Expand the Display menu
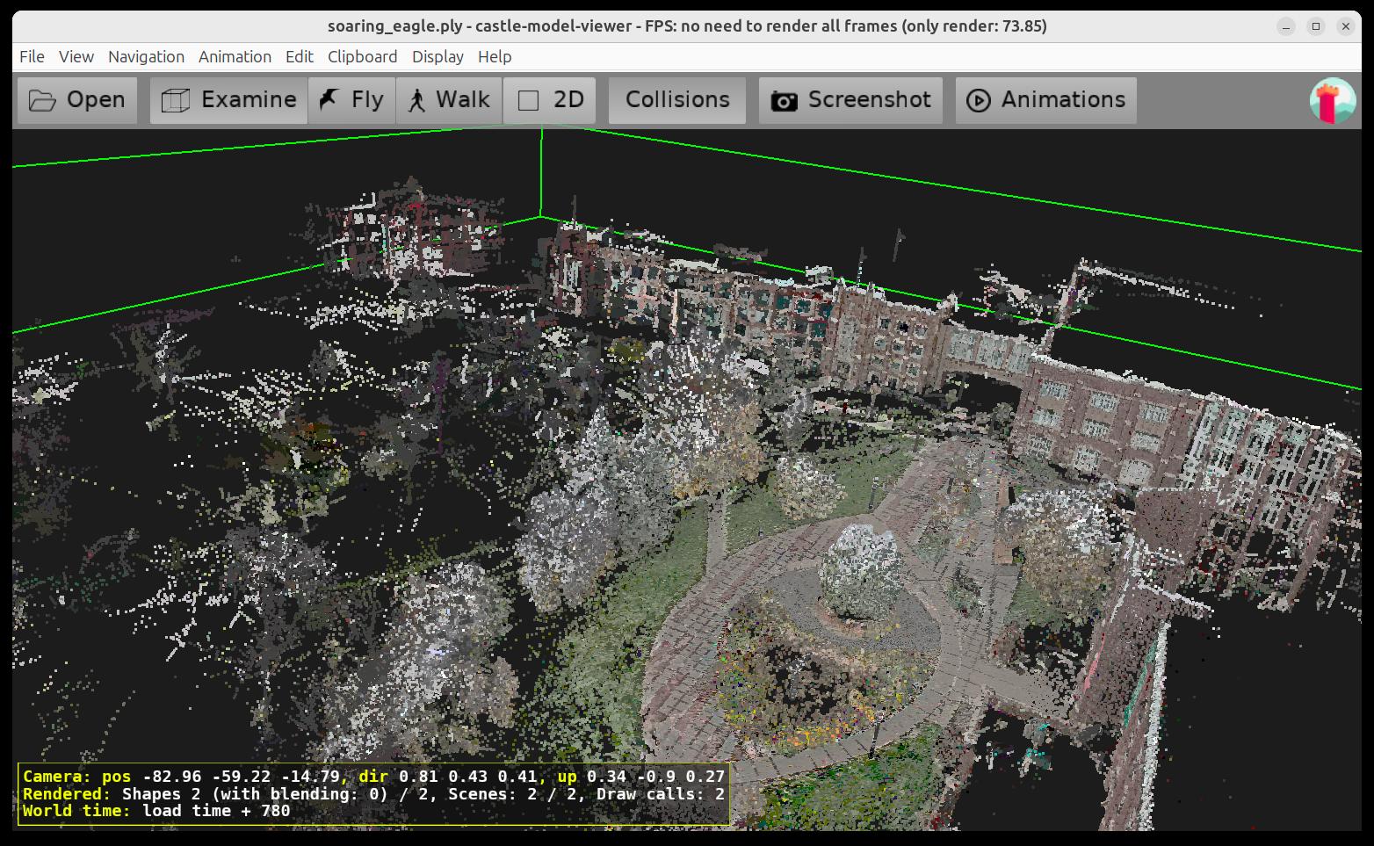1374x846 pixels. pos(438,56)
